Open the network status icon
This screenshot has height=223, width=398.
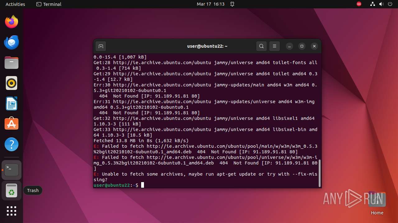[x=373, y=4]
